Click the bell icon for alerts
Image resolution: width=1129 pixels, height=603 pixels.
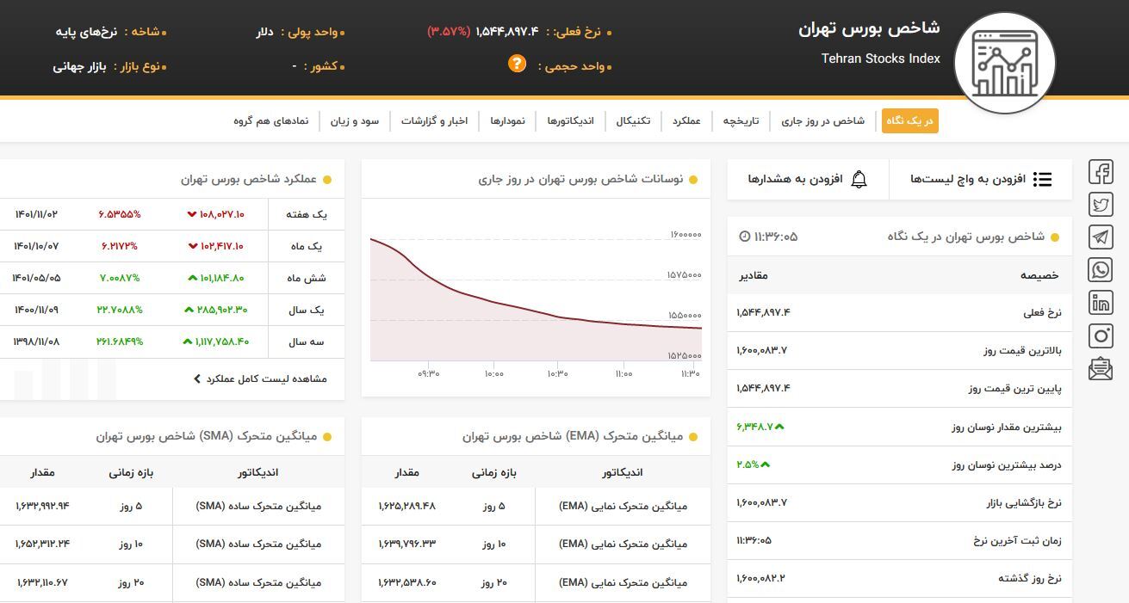click(859, 179)
